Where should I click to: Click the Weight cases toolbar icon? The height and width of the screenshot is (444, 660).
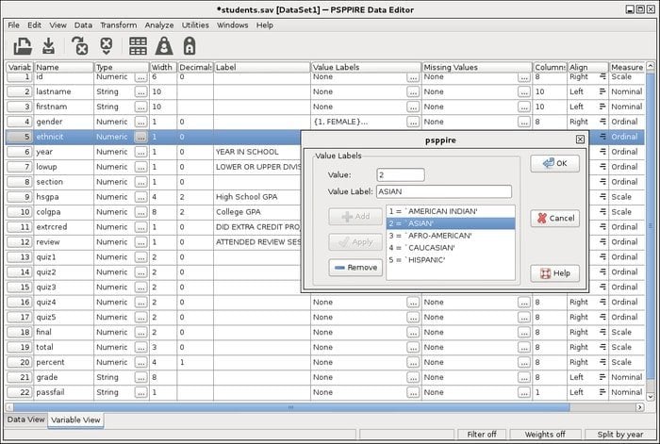tap(164, 46)
